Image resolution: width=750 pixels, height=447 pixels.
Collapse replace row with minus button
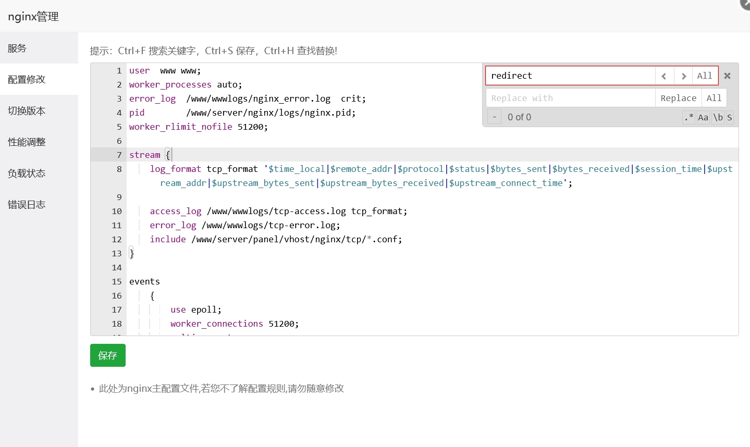click(494, 117)
